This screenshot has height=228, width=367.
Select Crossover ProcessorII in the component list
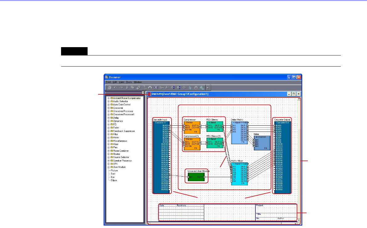tap(124, 115)
